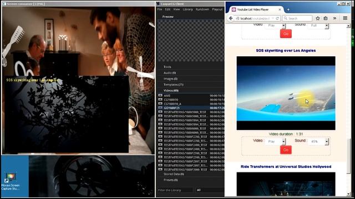Bookmark this page with the star icon
The width and height of the screenshot is (355, 199).
point(318,18)
